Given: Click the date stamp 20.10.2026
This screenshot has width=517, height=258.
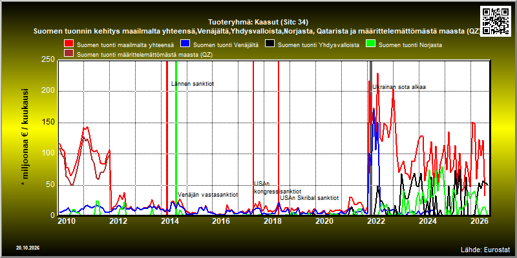Looking at the screenshot, I should [x=28, y=248].
